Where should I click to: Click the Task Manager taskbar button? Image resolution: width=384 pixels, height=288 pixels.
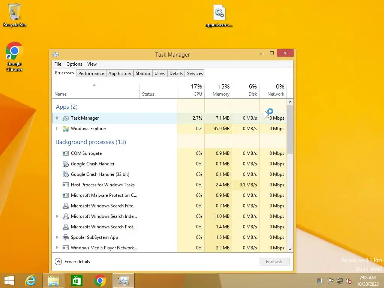click(x=123, y=280)
